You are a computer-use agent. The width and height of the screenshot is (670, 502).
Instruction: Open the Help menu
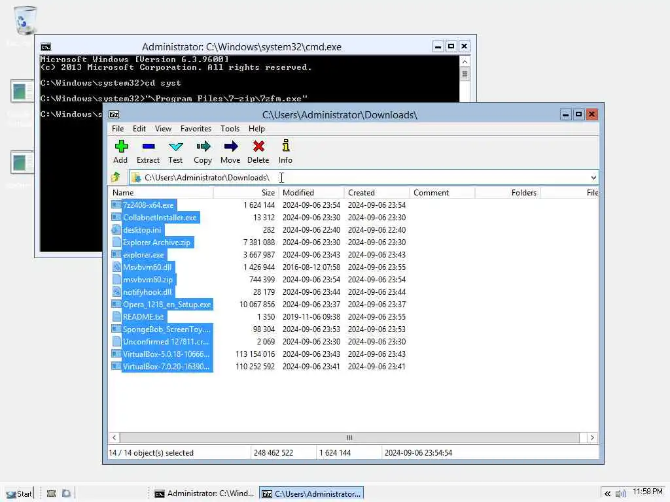point(256,129)
